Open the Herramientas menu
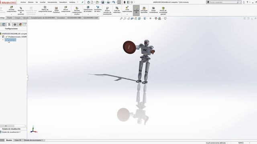The image size is (257, 144). click(52, 2)
